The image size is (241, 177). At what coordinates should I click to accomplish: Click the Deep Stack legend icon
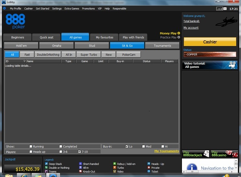tap(46, 164)
